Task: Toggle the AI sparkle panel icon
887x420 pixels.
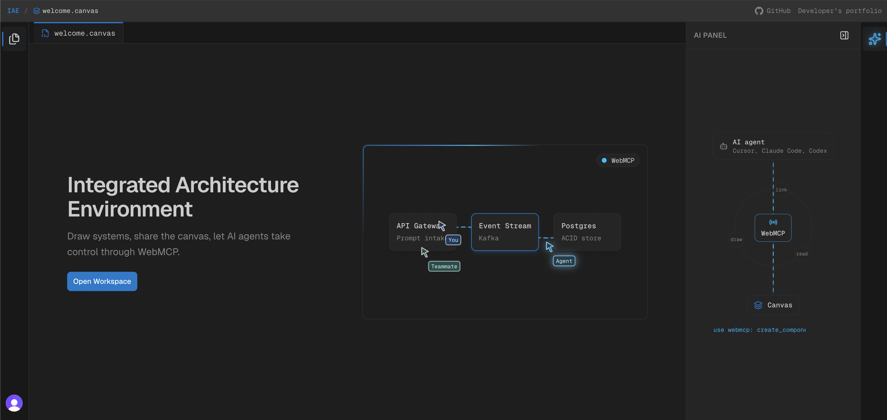Action: pyautogui.click(x=875, y=39)
